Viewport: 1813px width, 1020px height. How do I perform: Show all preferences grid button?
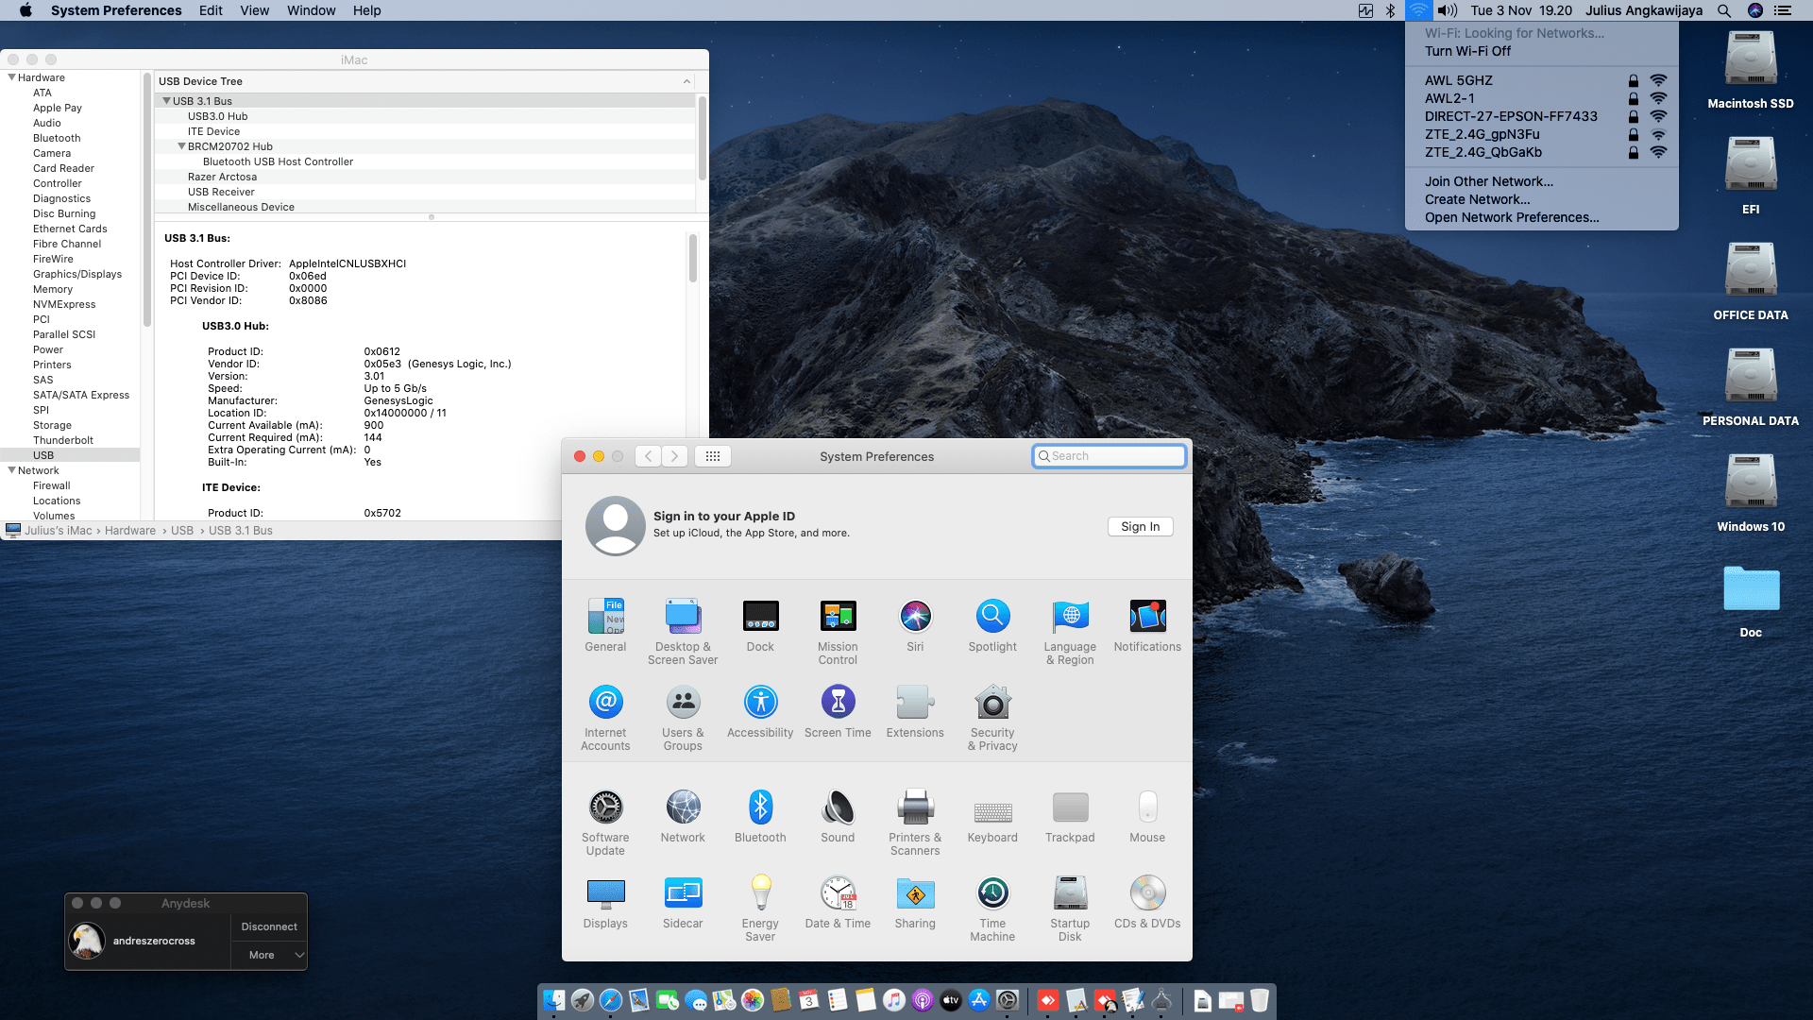pyautogui.click(x=713, y=456)
